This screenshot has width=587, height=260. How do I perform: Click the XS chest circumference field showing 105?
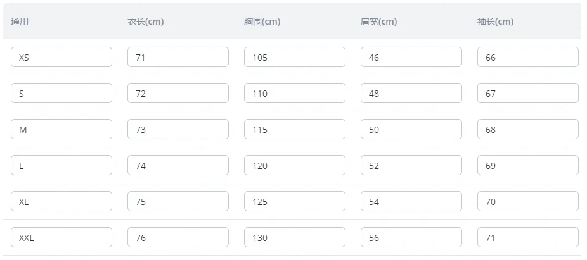point(295,57)
